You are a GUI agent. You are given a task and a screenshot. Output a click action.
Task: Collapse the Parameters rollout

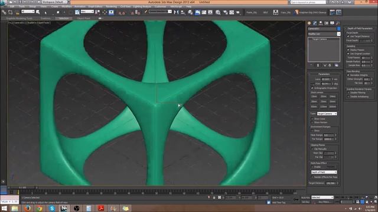[x=324, y=74]
